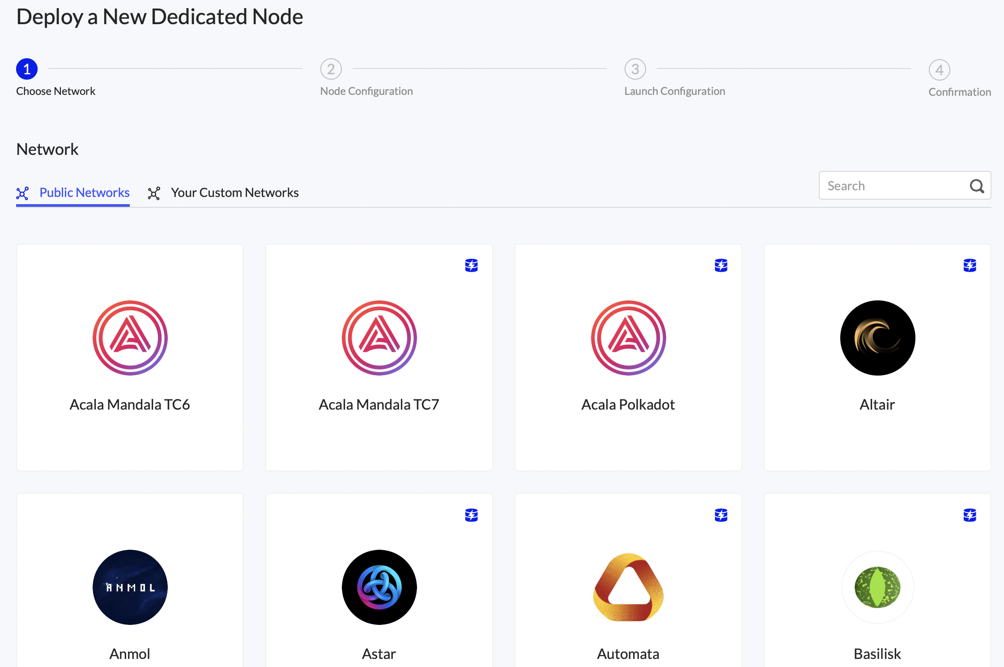This screenshot has width=1004, height=667.
Task: Click Acala Polkadot database bolt badge
Action: pos(721,265)
